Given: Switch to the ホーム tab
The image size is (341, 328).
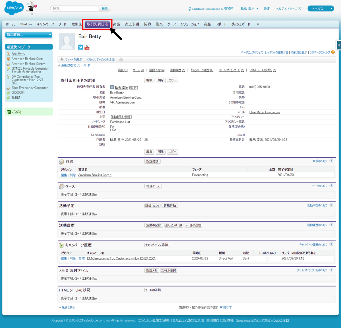Looking at the screenshot, I should tap(10, 24).
